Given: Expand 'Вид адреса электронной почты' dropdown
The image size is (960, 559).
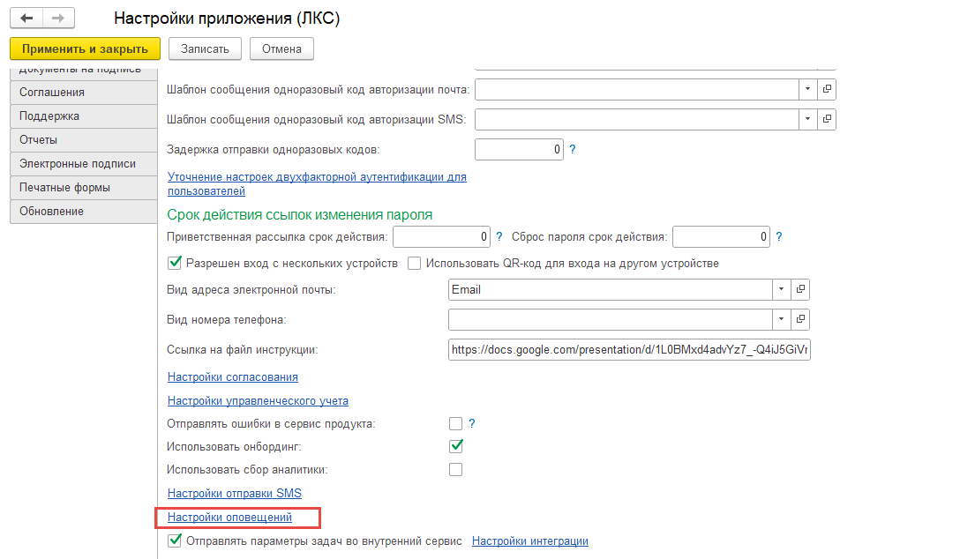Looking at the screenshot, I should pos(781,289).
